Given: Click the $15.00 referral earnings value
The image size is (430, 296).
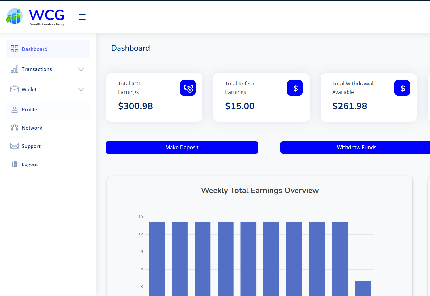Looking at the screenshot, I should 240,106.
